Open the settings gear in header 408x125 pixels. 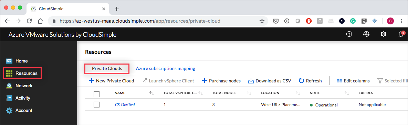pos(383,34)
